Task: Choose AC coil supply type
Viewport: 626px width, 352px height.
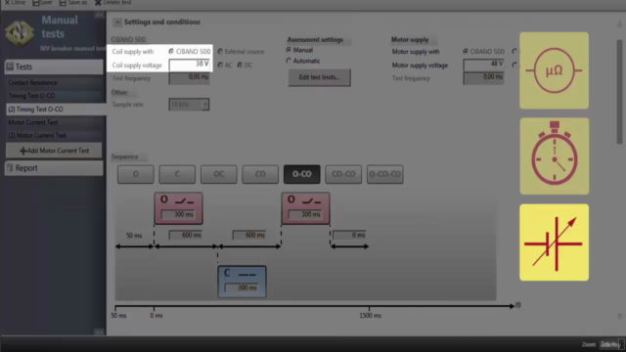Action: pyautogui.click(x=220, y=66)
